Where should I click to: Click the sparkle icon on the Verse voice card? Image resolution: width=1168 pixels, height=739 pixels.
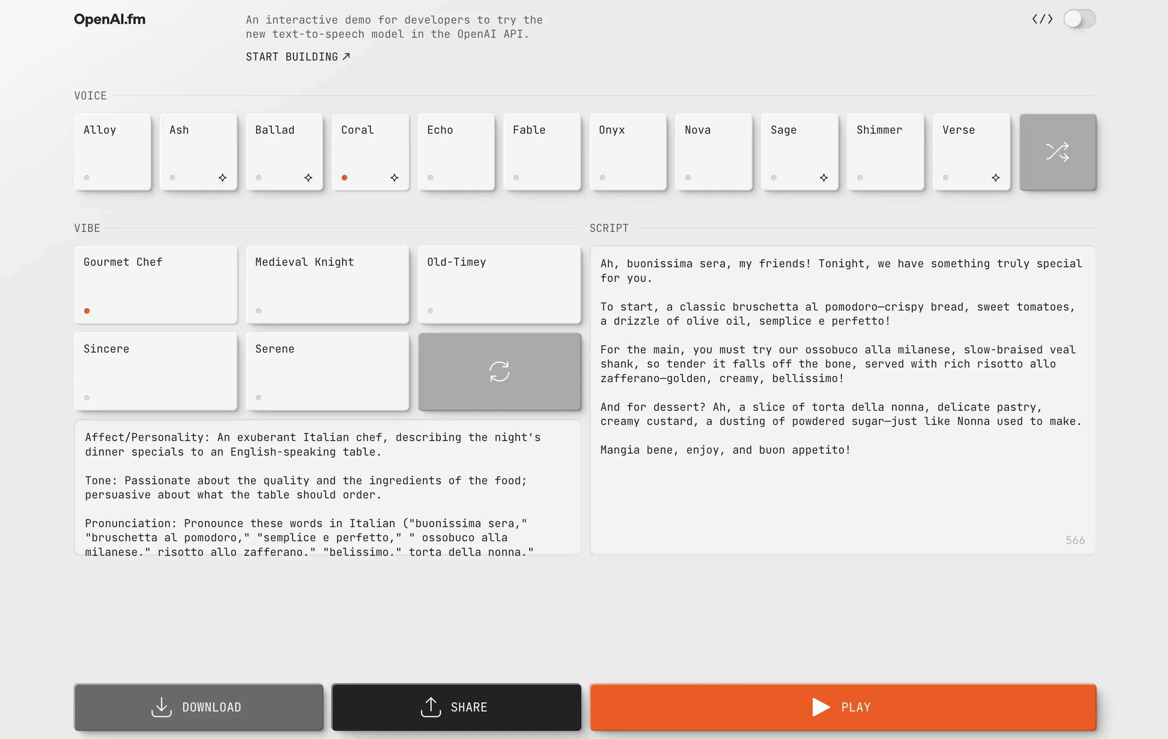click(995, 177)
